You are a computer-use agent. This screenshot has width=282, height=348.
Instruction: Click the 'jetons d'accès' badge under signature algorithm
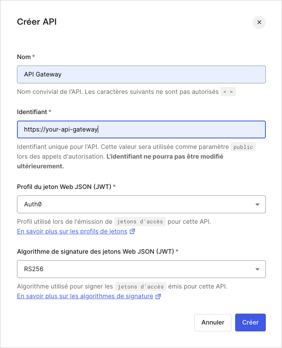pos(140,286)
